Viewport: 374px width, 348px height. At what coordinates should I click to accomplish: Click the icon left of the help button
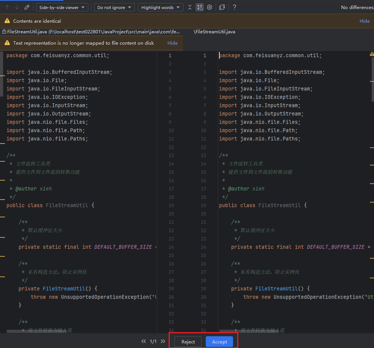point(222,7)
